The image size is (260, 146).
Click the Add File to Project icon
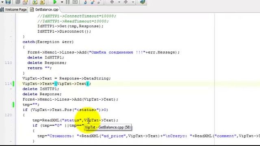point(35,2)
